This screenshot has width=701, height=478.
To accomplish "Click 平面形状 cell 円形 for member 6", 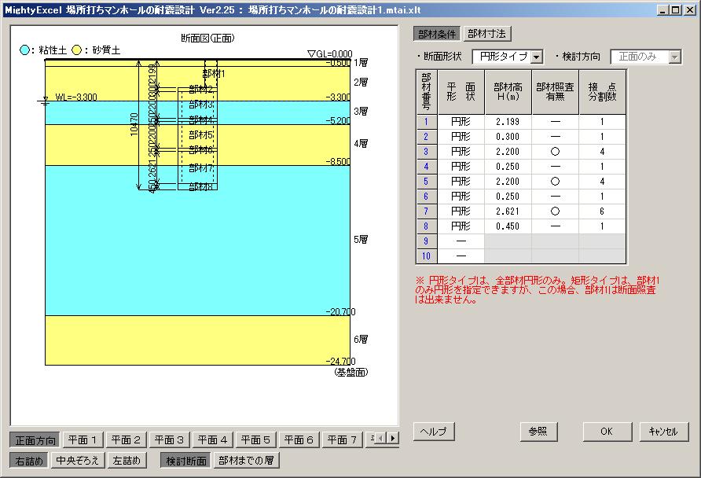I will point(461,197).
